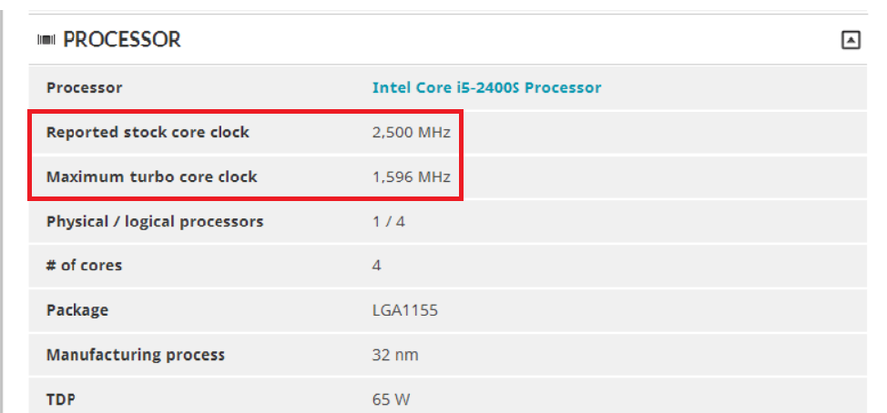This screenshot has width=887, height=413.
Task: Click the chip icon beside PROCESSOR heading
Action: (46, 40)
